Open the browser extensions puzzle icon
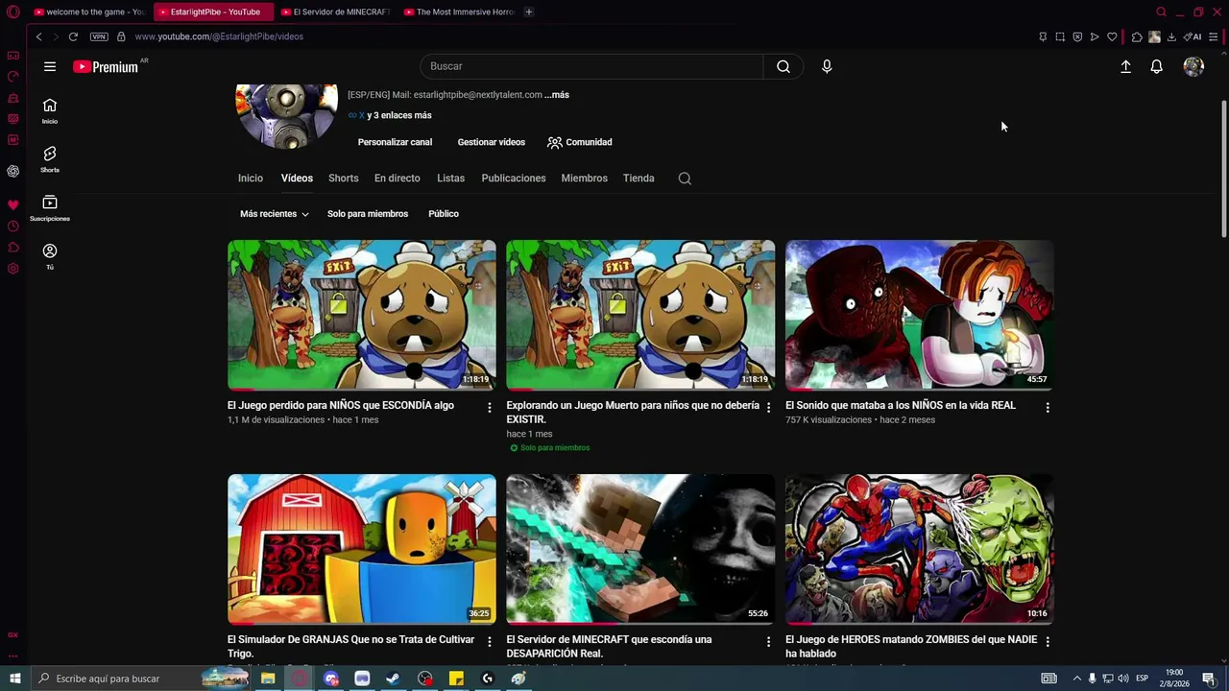This screenshot has width=1229, height=691. [x=1137, y=36]
